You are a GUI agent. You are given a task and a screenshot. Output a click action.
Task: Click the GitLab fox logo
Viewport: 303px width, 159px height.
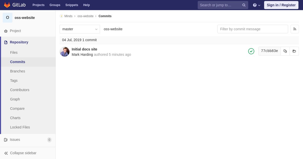7,5
